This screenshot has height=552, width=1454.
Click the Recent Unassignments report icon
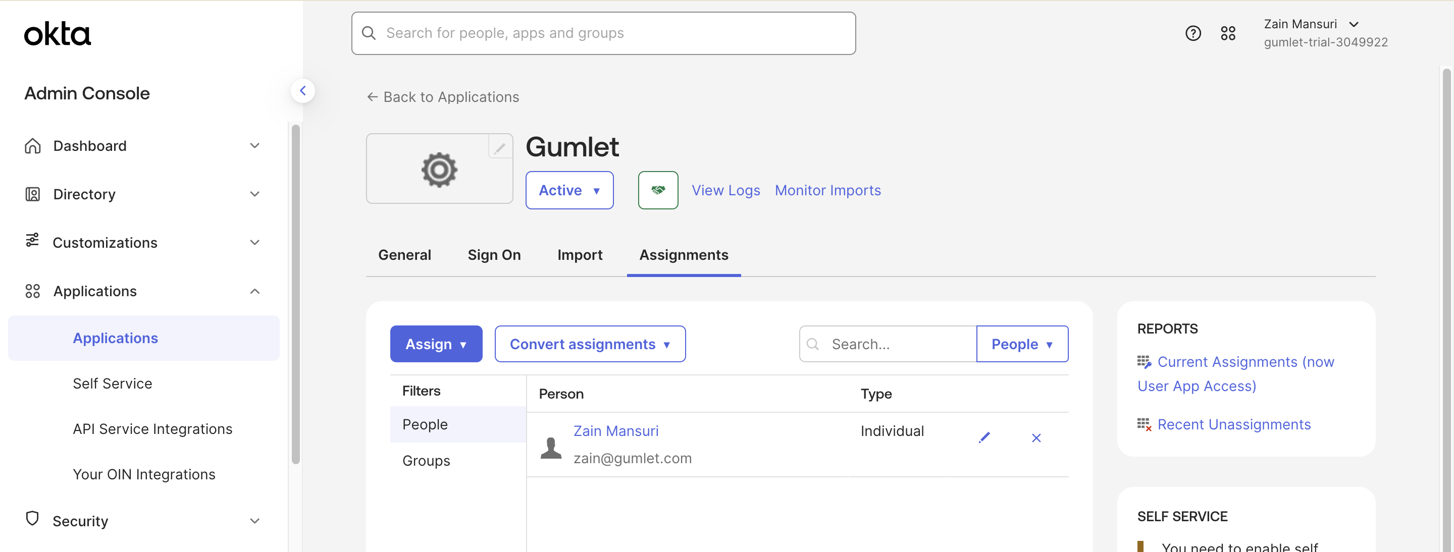click(x=1144, y=424)
